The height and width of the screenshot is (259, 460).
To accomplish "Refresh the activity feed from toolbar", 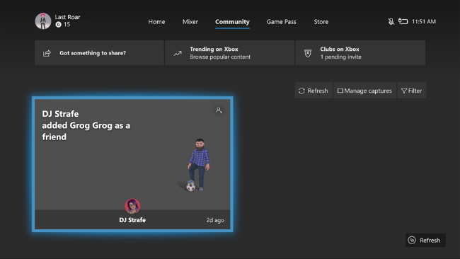I will click(x=314, y=91).
